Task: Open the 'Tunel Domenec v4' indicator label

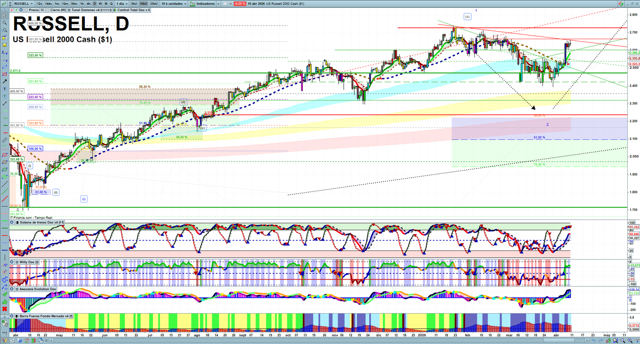Action: (x=92, y=10)
